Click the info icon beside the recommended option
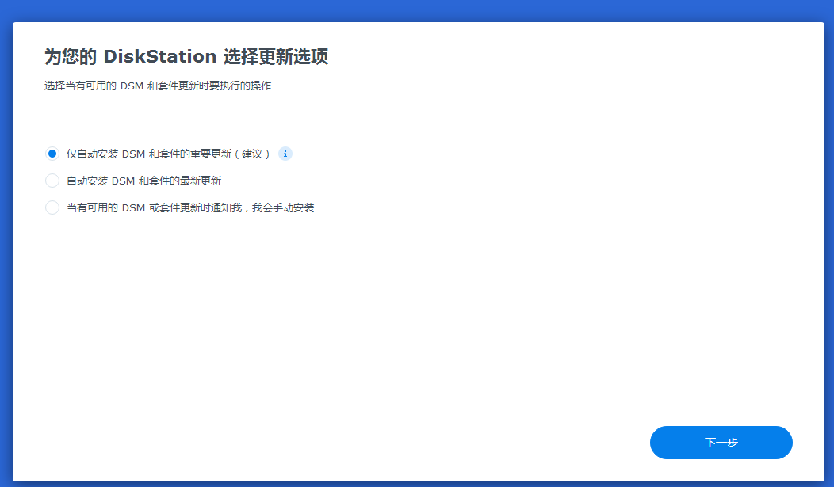The image size is (834, 487). click(x=285, y=154)
